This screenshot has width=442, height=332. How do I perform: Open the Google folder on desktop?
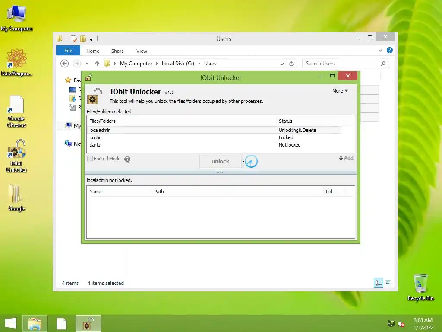click(17, 197)
